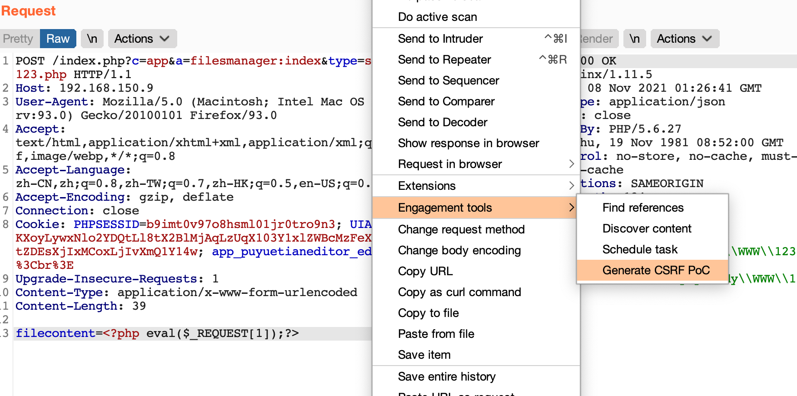The width and height of the screenshot is (797, 396).
Task: Click Content-Type application/x-www-form-urlencoded line
Action: [186, 292]
